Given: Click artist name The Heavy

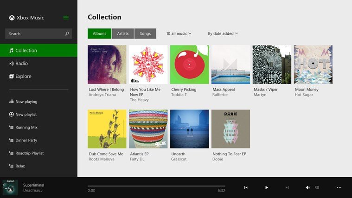Looking at the screenshot, I should (139, 100).
